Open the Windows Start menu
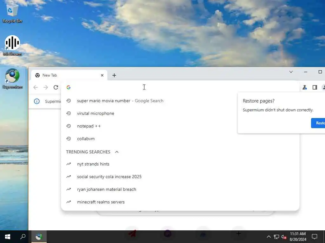This screenshot has width=325, height=243. tap(8, 237)
